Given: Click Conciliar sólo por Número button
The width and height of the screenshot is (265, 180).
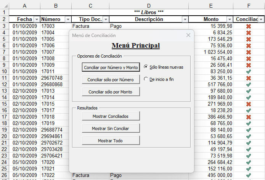Looking at the screenshot, I should pyautogui.click(x=111, y=79).
